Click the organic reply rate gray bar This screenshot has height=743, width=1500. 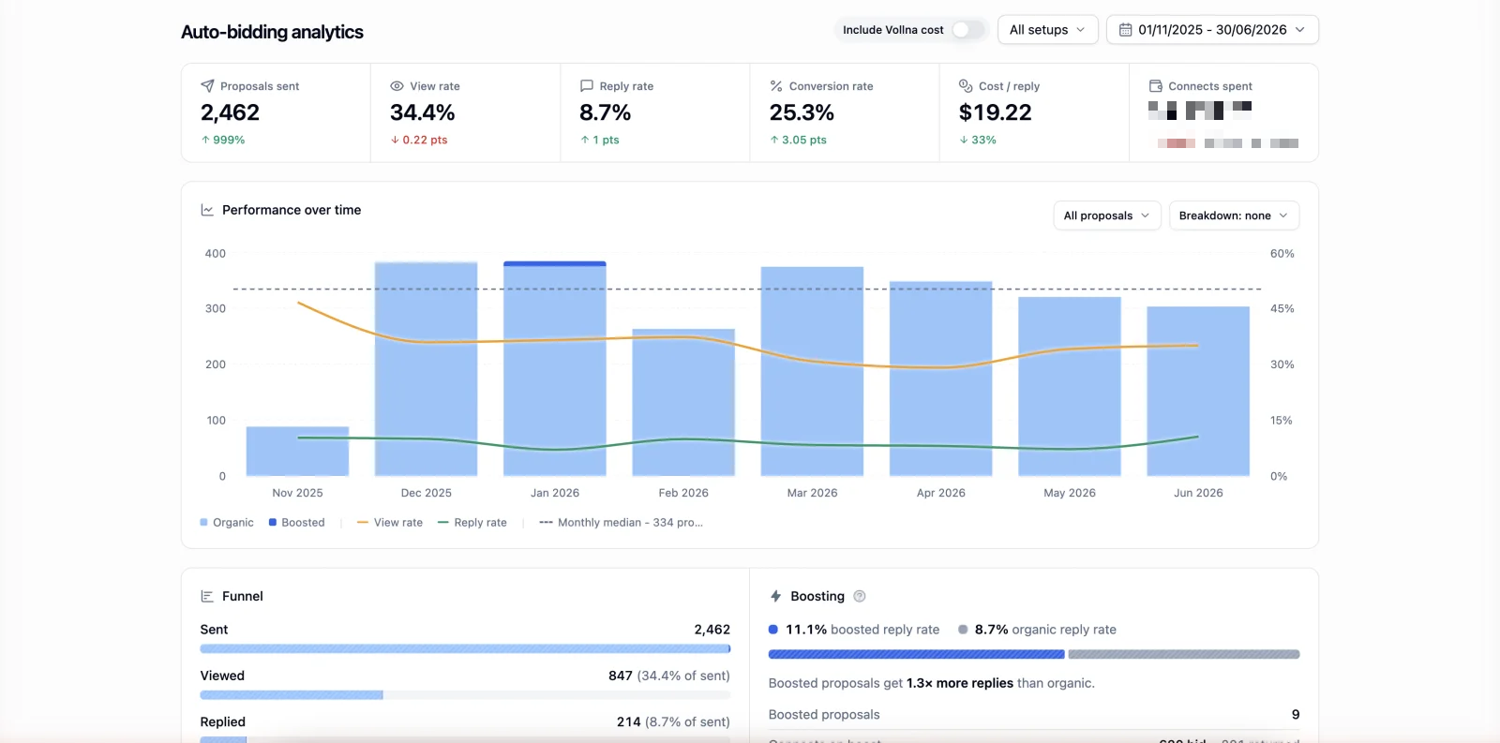(1184, 654)
